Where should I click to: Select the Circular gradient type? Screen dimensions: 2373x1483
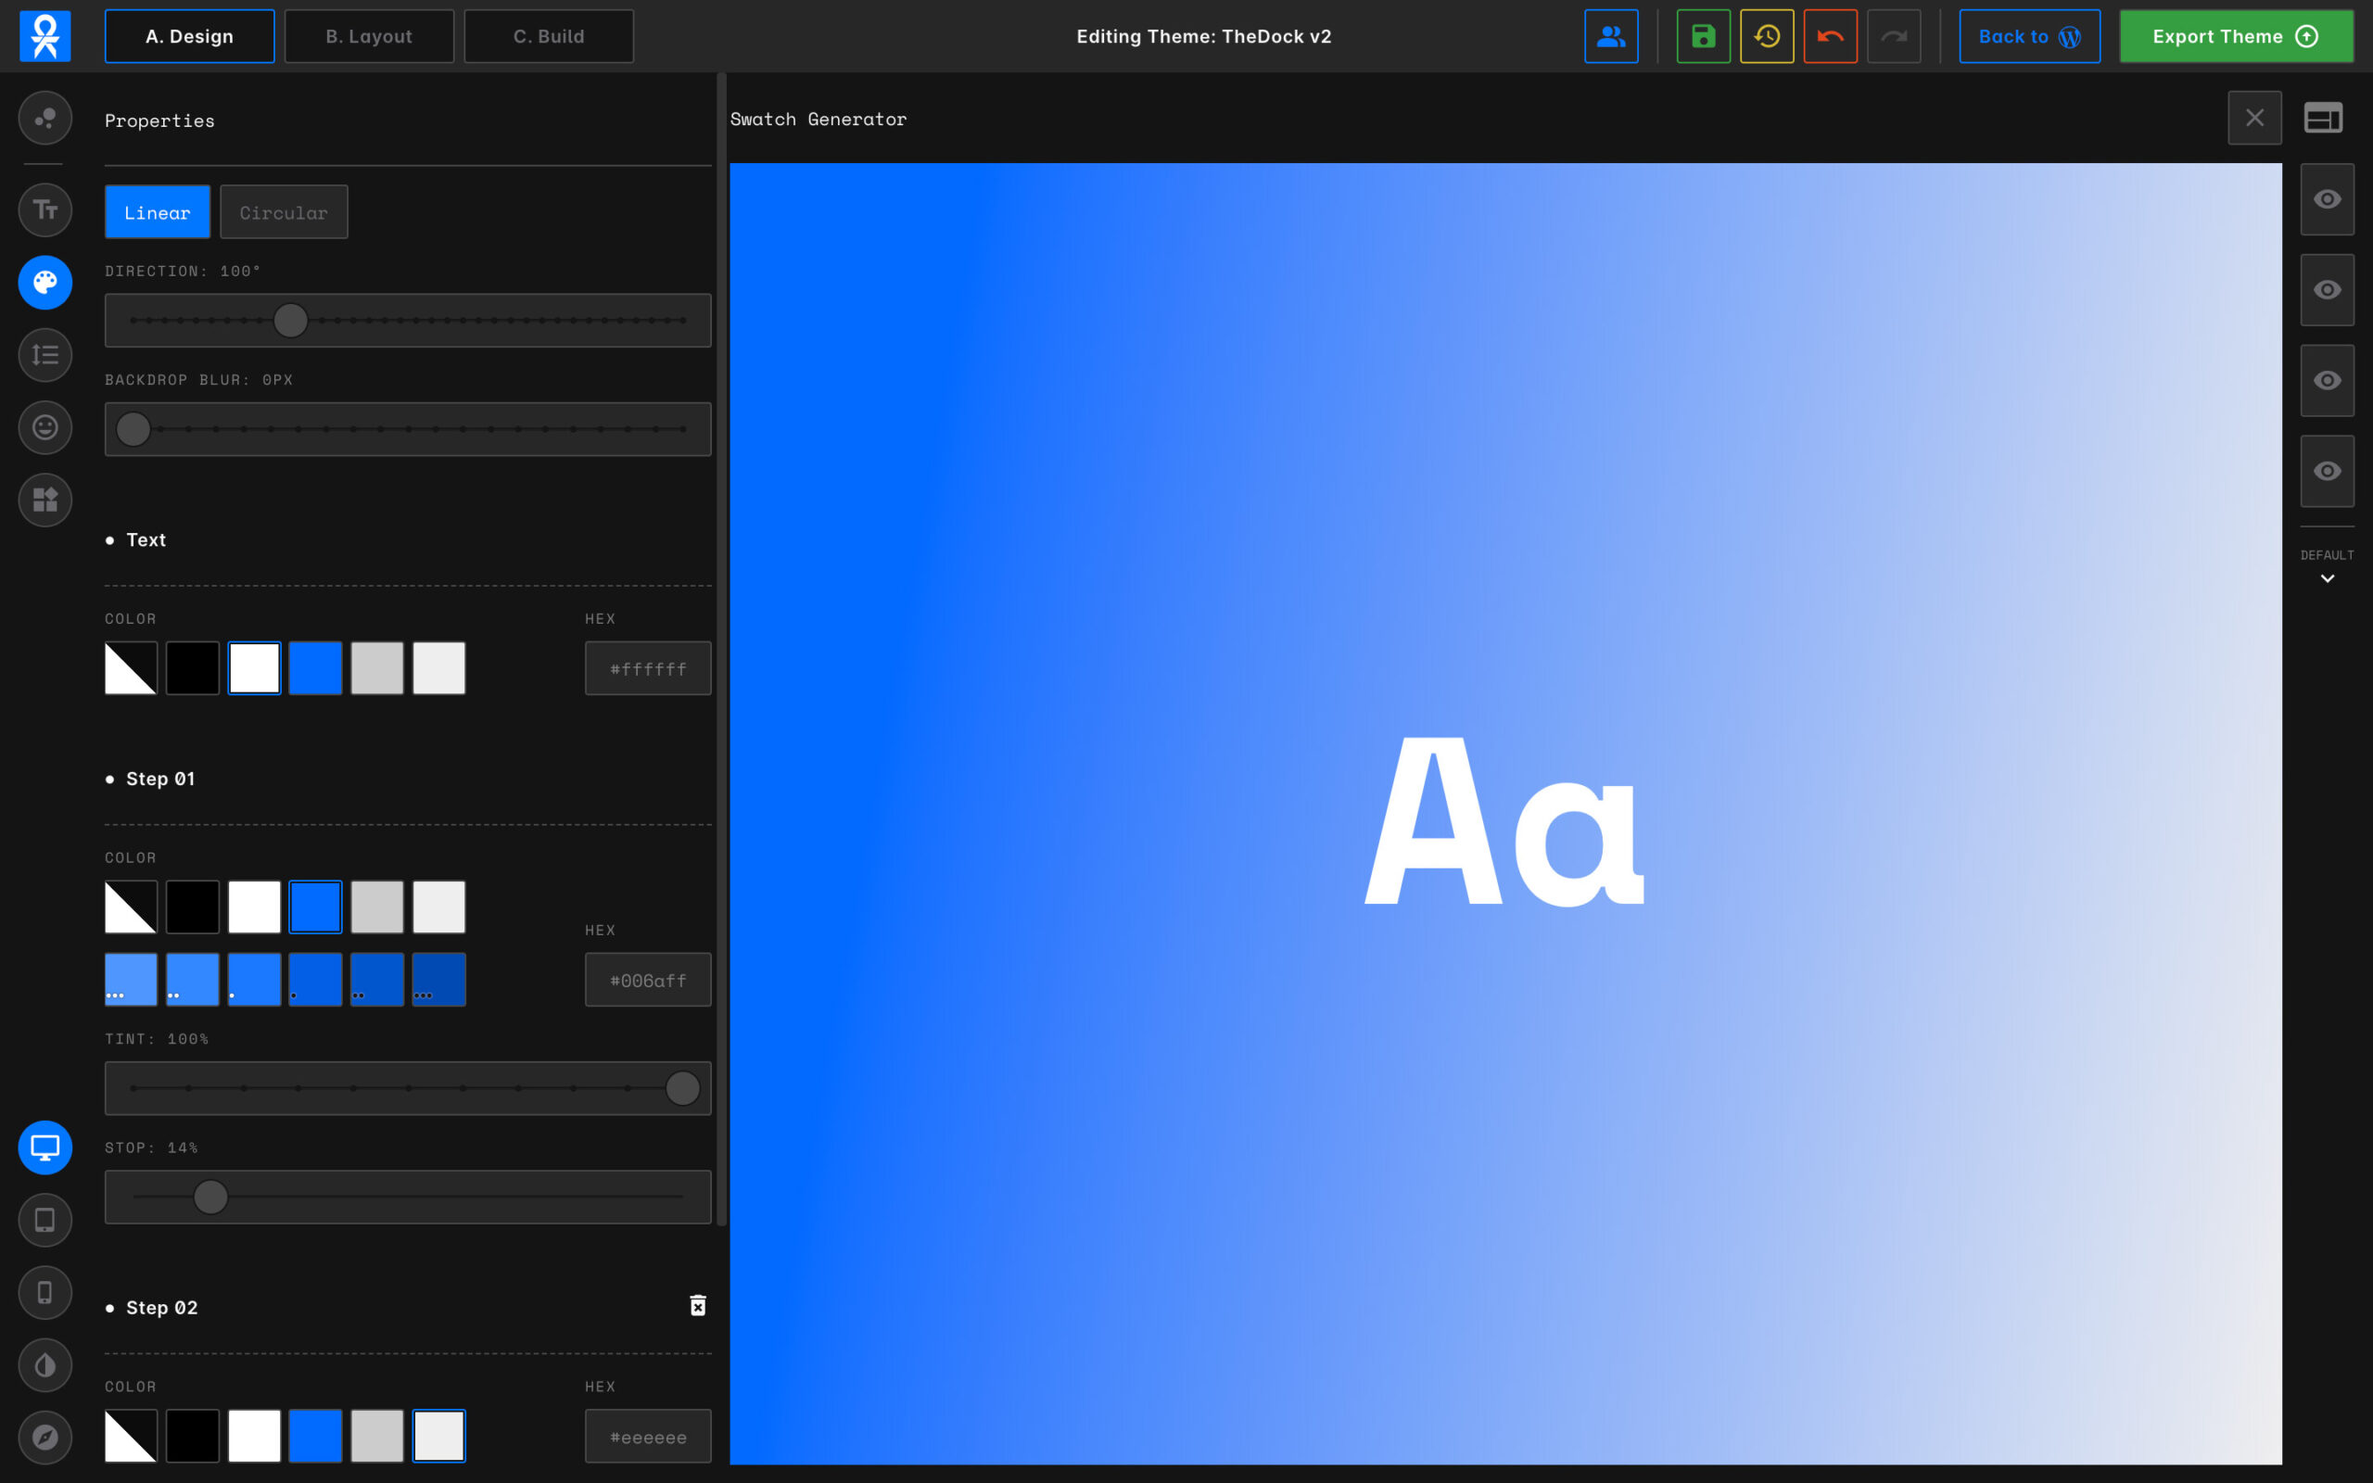(x=284, y=212)
